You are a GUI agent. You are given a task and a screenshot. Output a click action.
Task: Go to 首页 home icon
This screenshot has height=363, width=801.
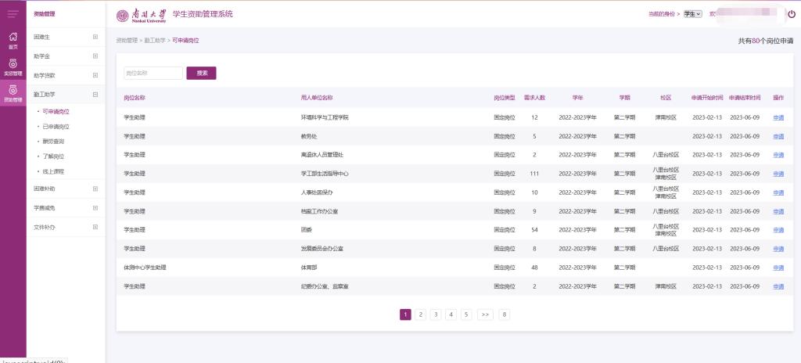(13, 40)
